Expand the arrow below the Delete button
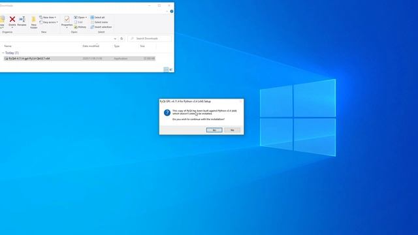 point(12,27)
